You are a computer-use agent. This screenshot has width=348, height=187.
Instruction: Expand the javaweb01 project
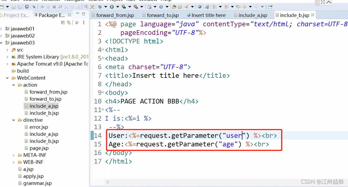[1, 29]
